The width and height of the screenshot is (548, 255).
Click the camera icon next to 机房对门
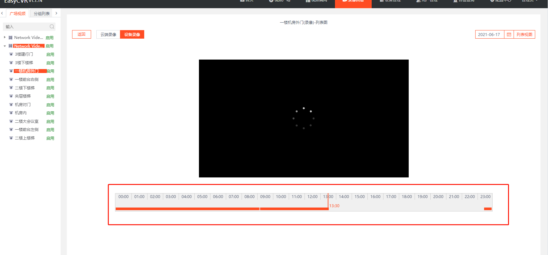click(11, 105)
